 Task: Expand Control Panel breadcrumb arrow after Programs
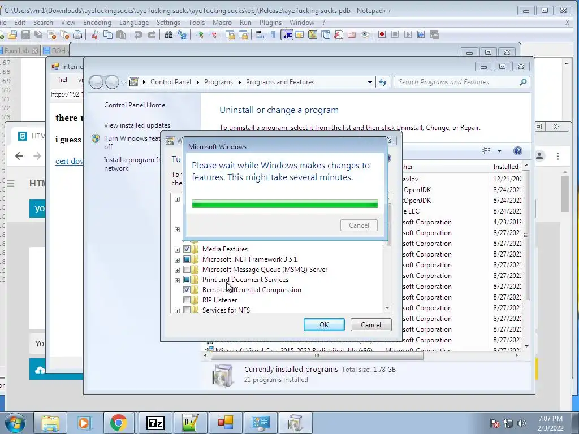coord(239,83)
